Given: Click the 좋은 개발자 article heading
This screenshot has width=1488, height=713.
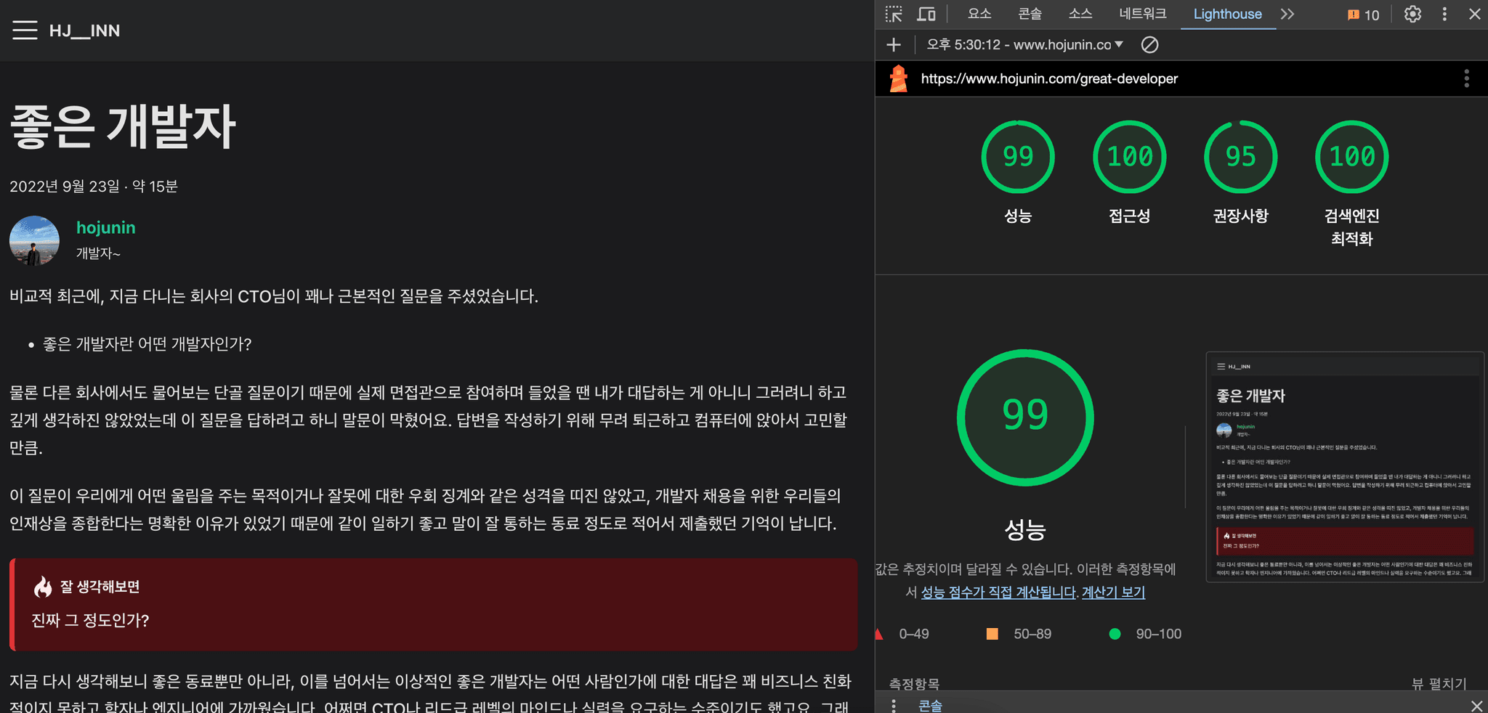Looking at the screenshot, I should point(123,126).
